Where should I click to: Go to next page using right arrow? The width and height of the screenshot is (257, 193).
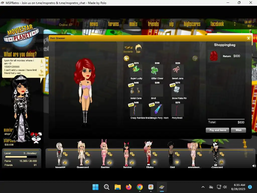[x=195, y=58]
